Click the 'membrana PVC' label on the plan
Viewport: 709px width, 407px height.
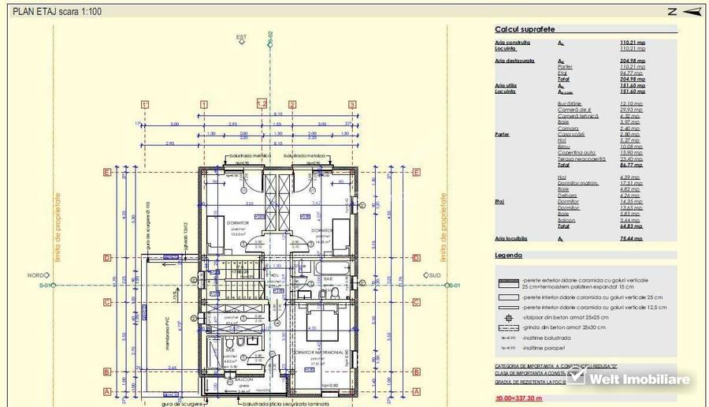click(x=167, y=333)
